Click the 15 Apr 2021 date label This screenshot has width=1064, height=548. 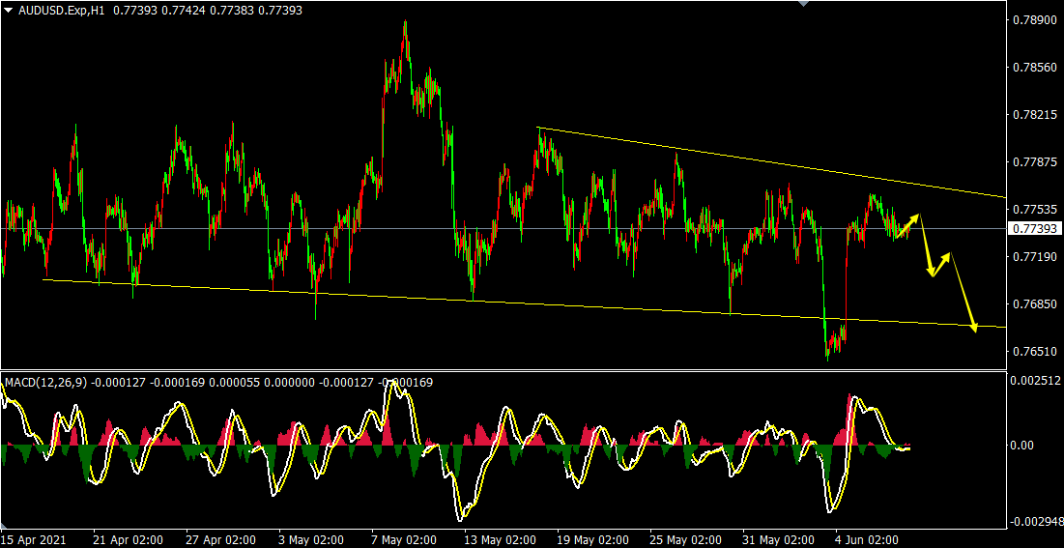click(x=37, y=539)
